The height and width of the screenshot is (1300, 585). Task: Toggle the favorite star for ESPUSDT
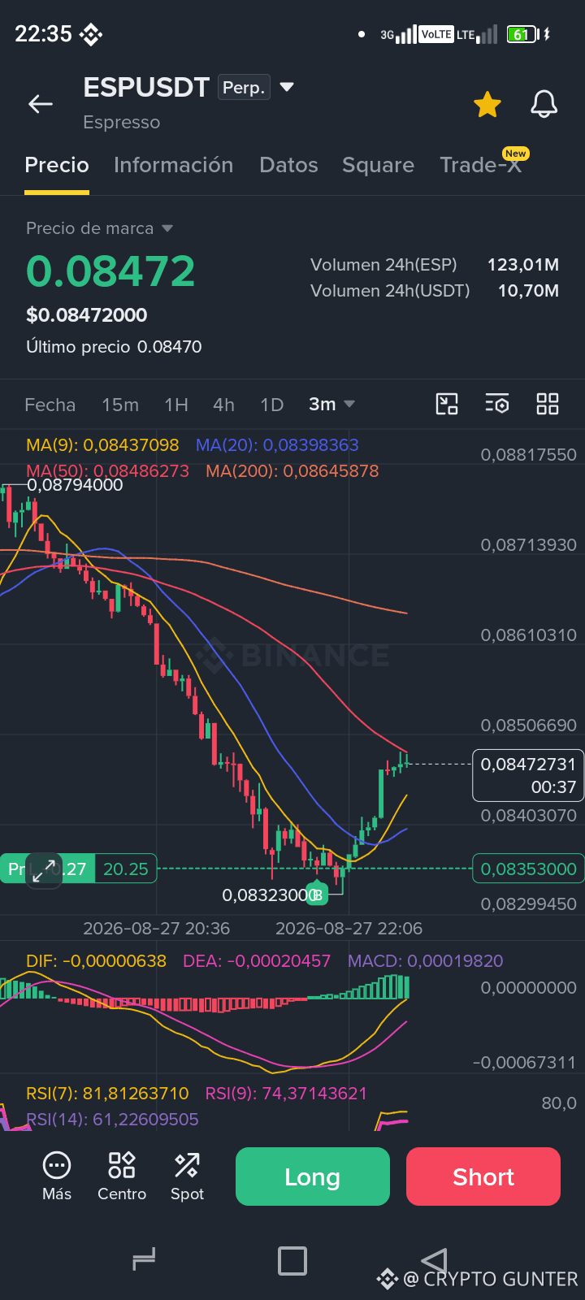487,104
